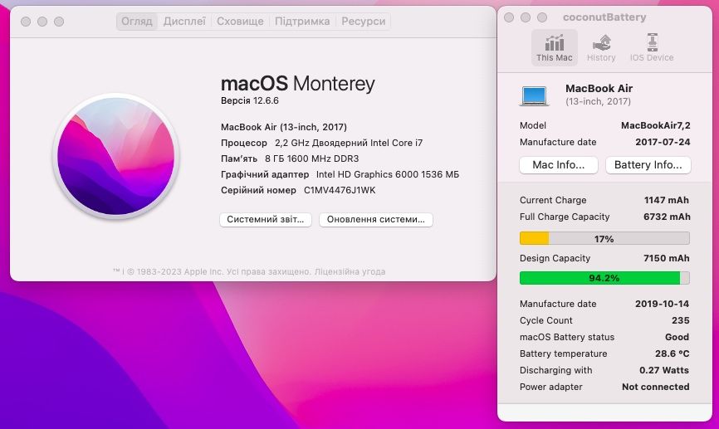Open the History view in coconutBattery
Image resolution: width=719 pixels, height=429 pixels.
(601, 48)
